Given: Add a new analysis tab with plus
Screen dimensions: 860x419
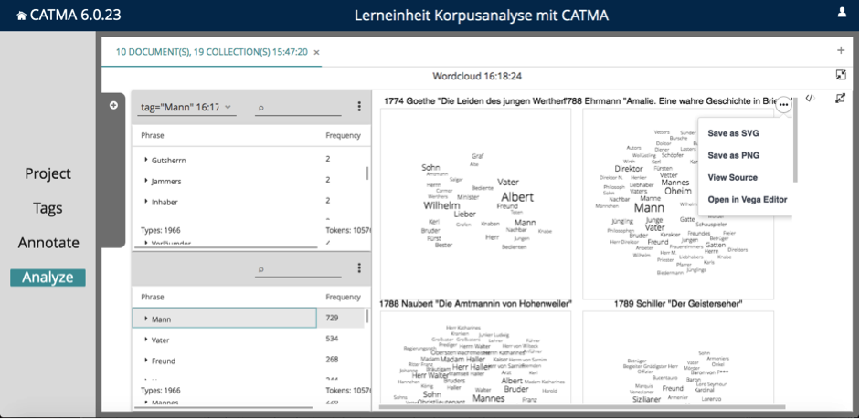Looking at the screenshot, I should [841, 50].
